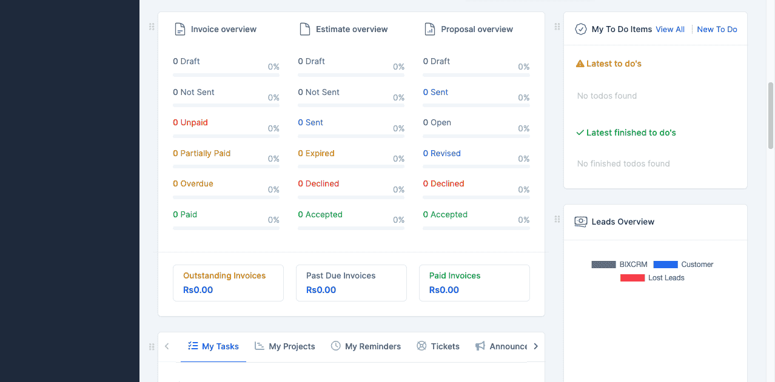Image resolution: width=775 pixels, height=382 pixels.
Task: Click the Proposal overview chart icon
Action: (x=430, y=29)
